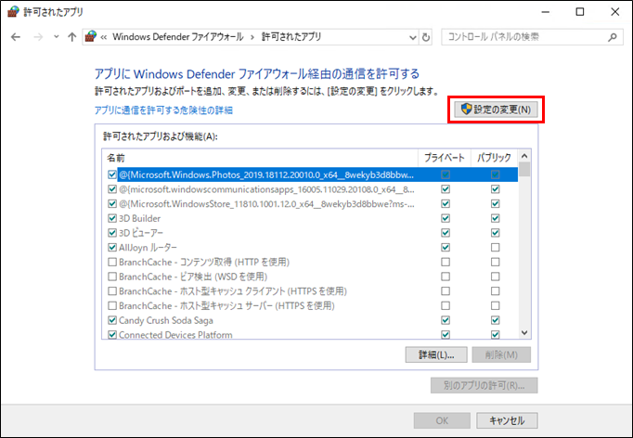The height and width of the screenshot is (438, 633).
Task: Select the 3D Builder row text
Action: pos(139,218)
